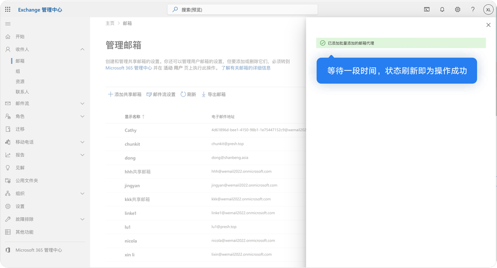Click the migration icon beside 迁移

(x=8, y=129)
